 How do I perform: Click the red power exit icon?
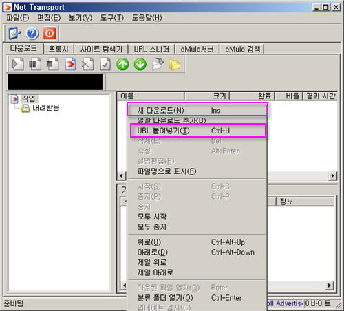coord(50,34)
